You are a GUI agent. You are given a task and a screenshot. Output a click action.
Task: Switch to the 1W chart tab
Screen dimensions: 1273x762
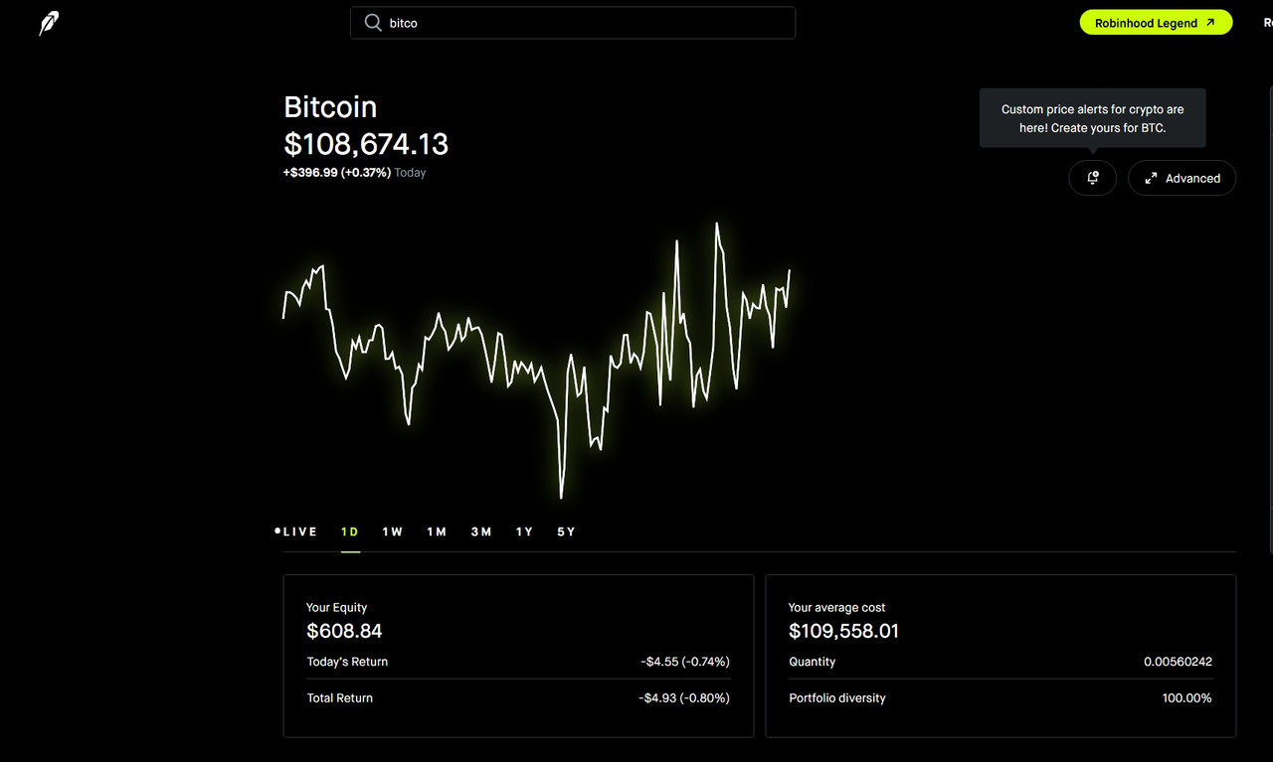point(393,532)
